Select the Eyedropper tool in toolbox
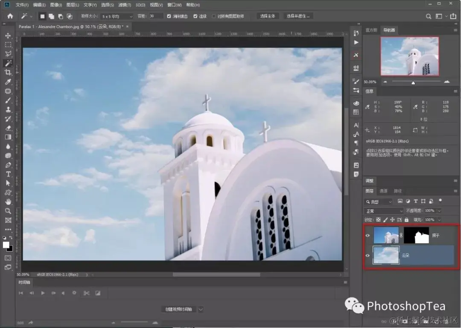461x328 pixels. click(8, 82)
